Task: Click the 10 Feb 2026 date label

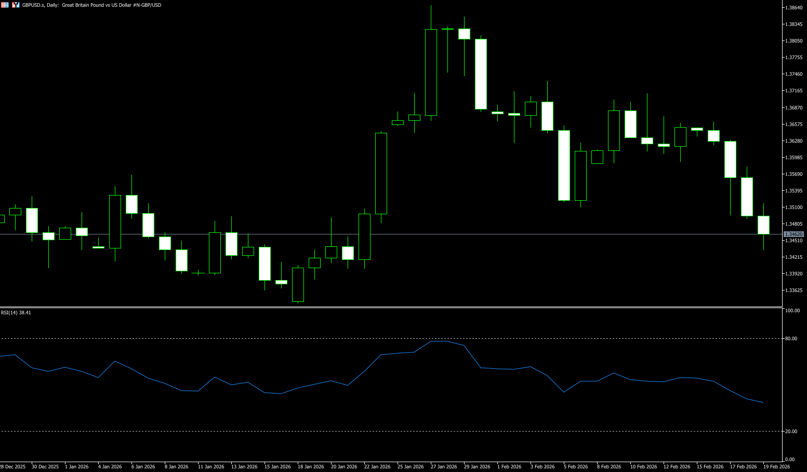Action: coord(643,467)
